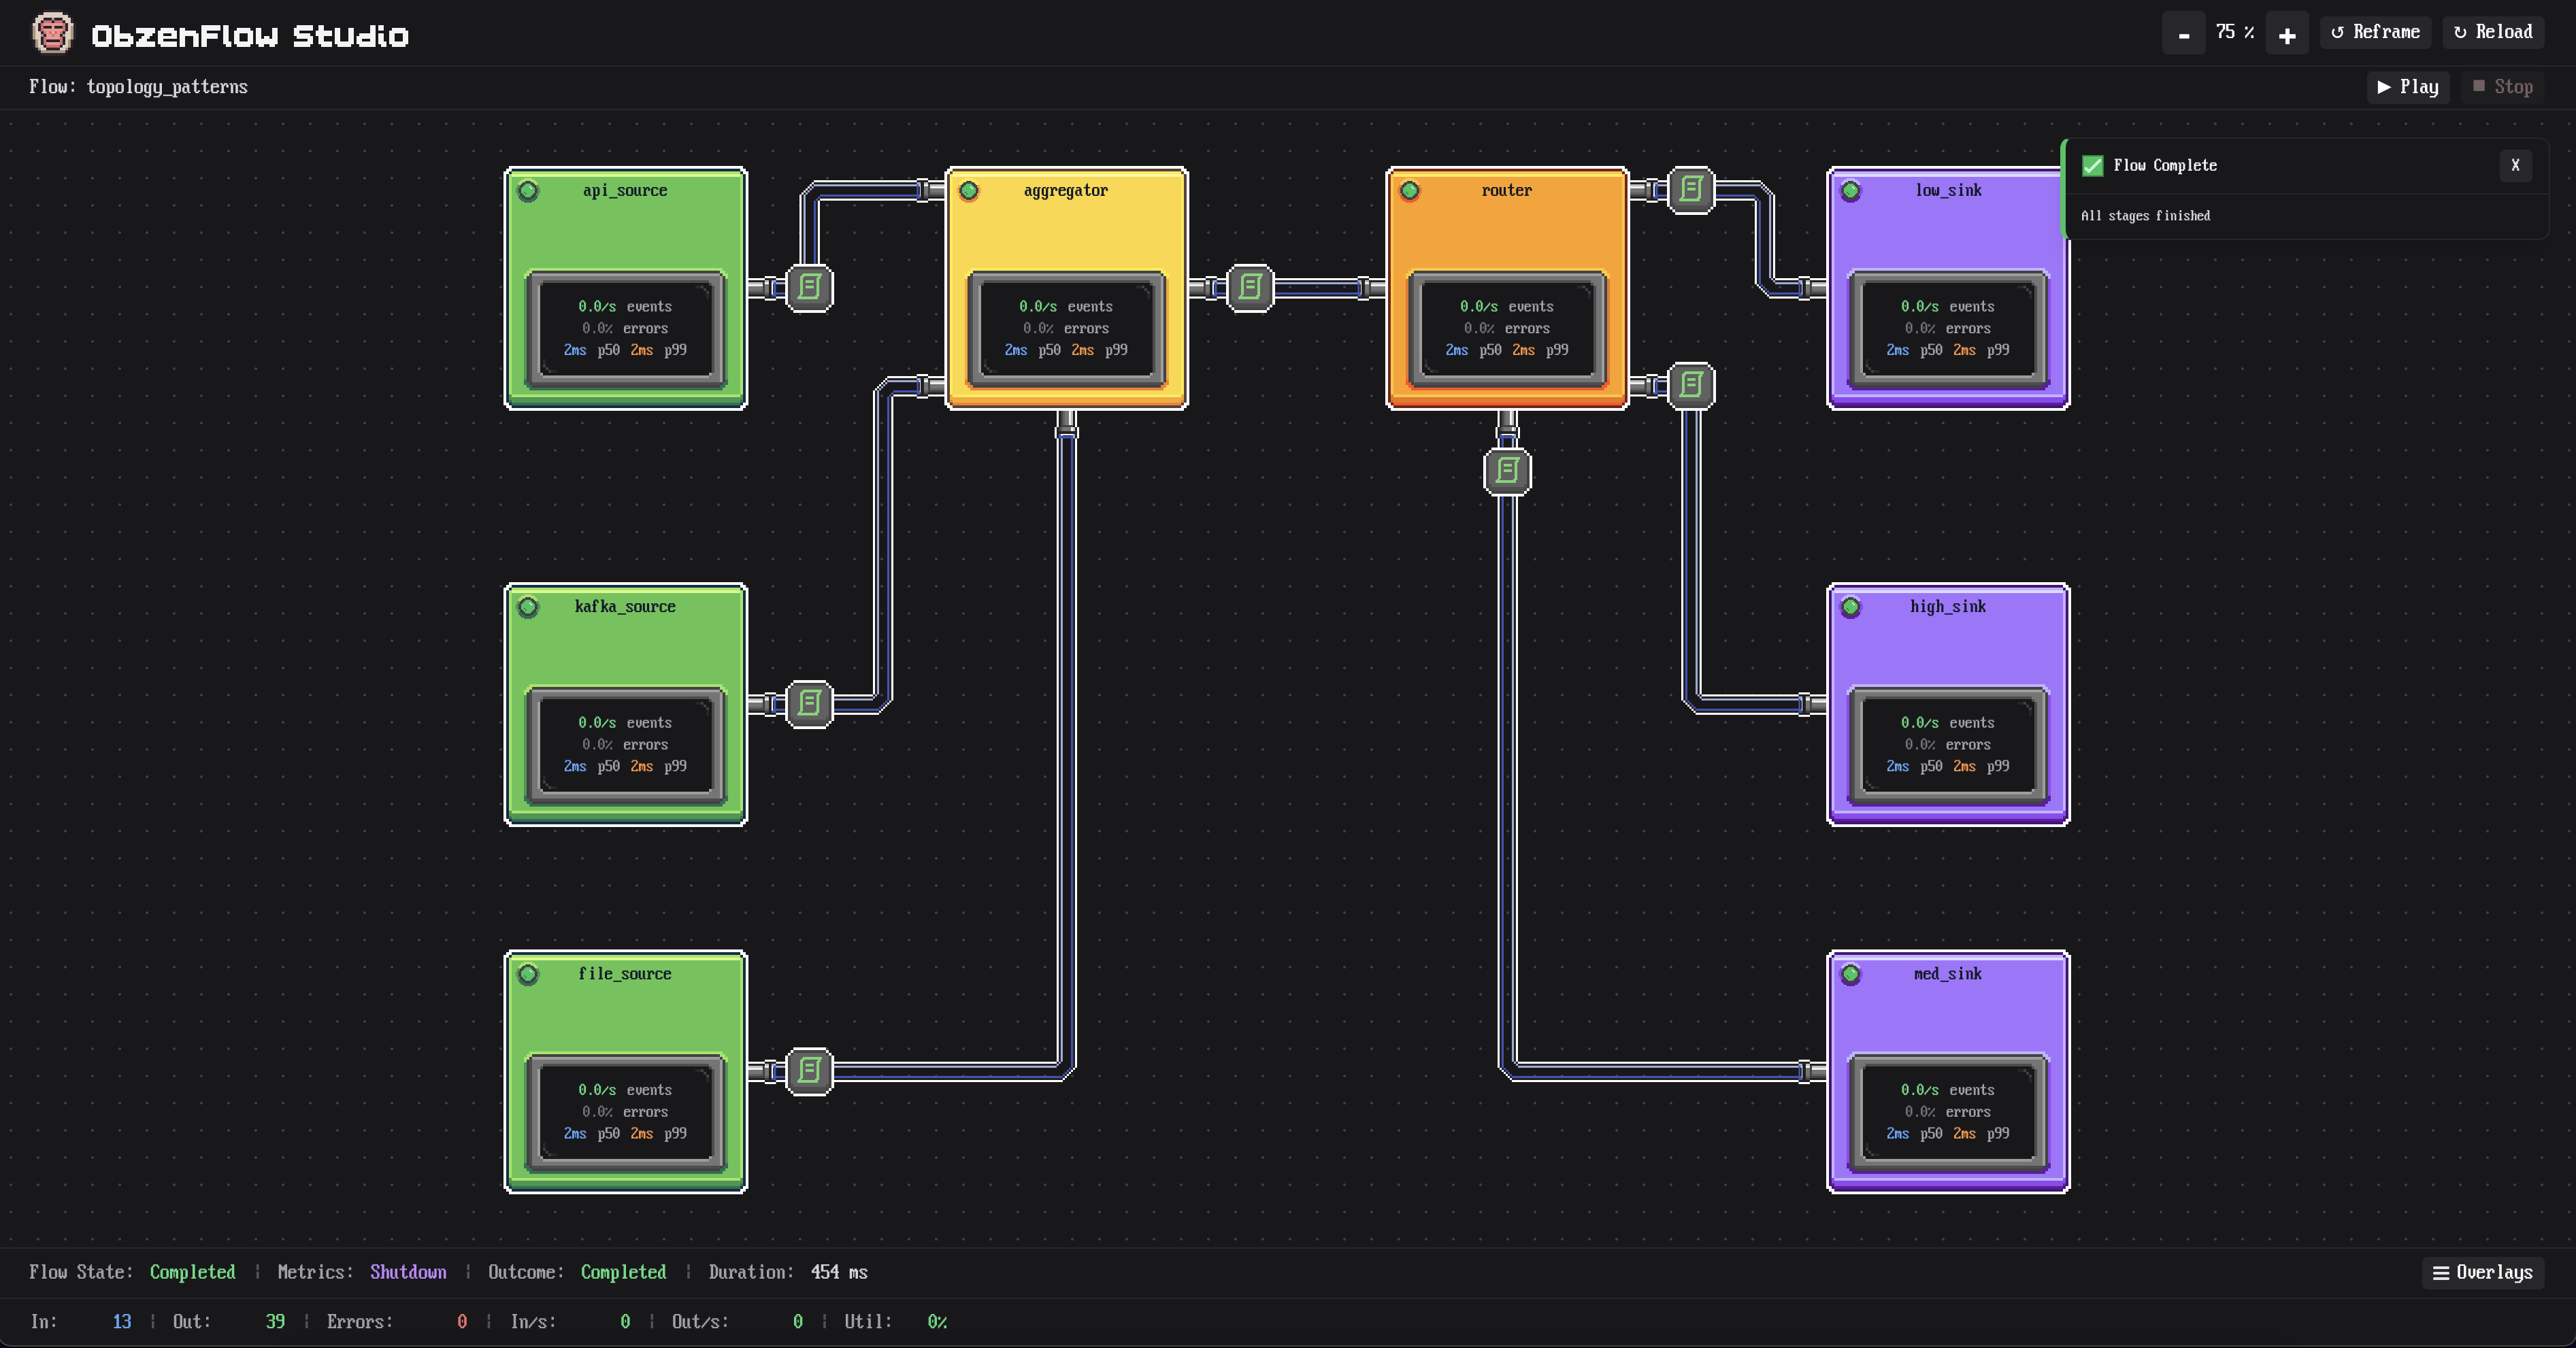Click the 75 % zoom level value
The image size is (2576, 1348).
tap(2235, 32)
